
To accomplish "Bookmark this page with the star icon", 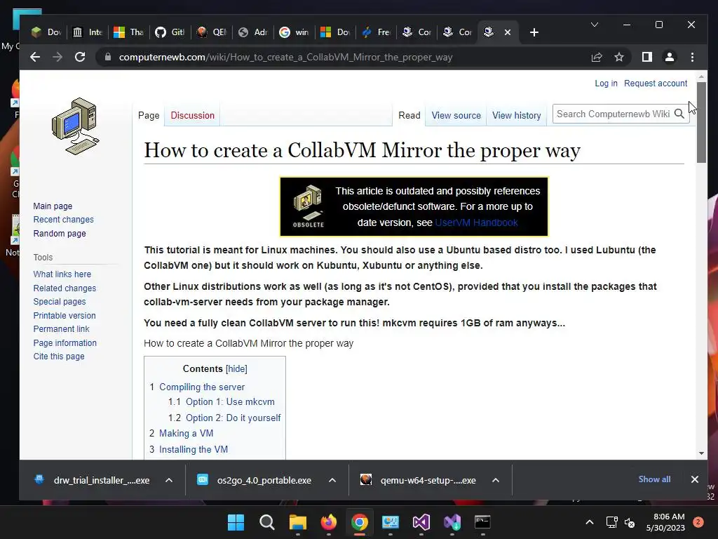I will [619, 57].
